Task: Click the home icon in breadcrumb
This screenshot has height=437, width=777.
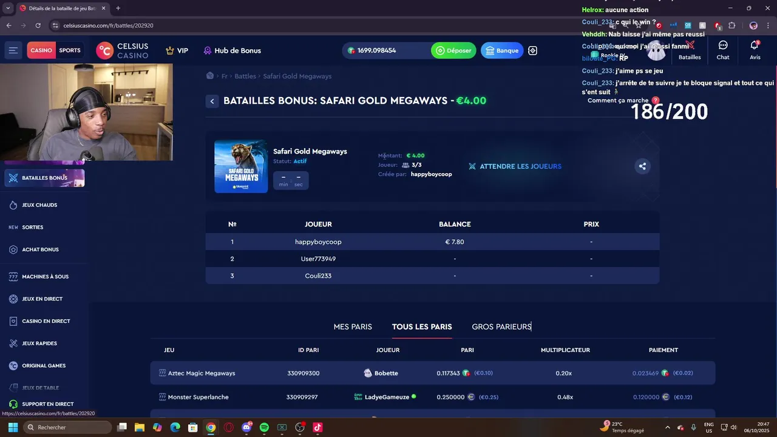Action: (210, 76)
